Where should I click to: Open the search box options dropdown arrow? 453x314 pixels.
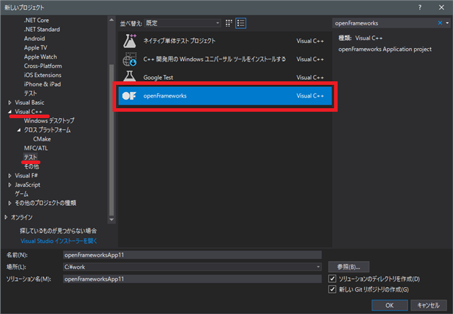pos(447,23)
